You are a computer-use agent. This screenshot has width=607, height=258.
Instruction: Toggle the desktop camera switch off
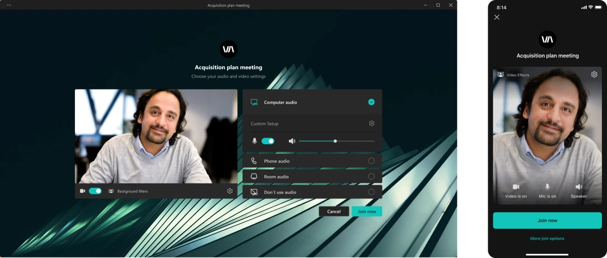pyautogui.click(x=95, y=191)
